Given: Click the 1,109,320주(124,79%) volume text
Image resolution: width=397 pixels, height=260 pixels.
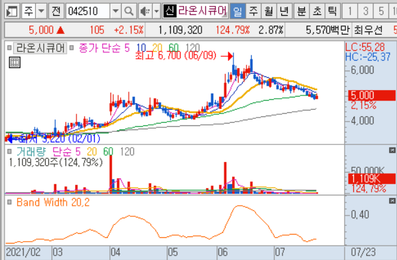Looking at the screenshot, I should 56,162.
